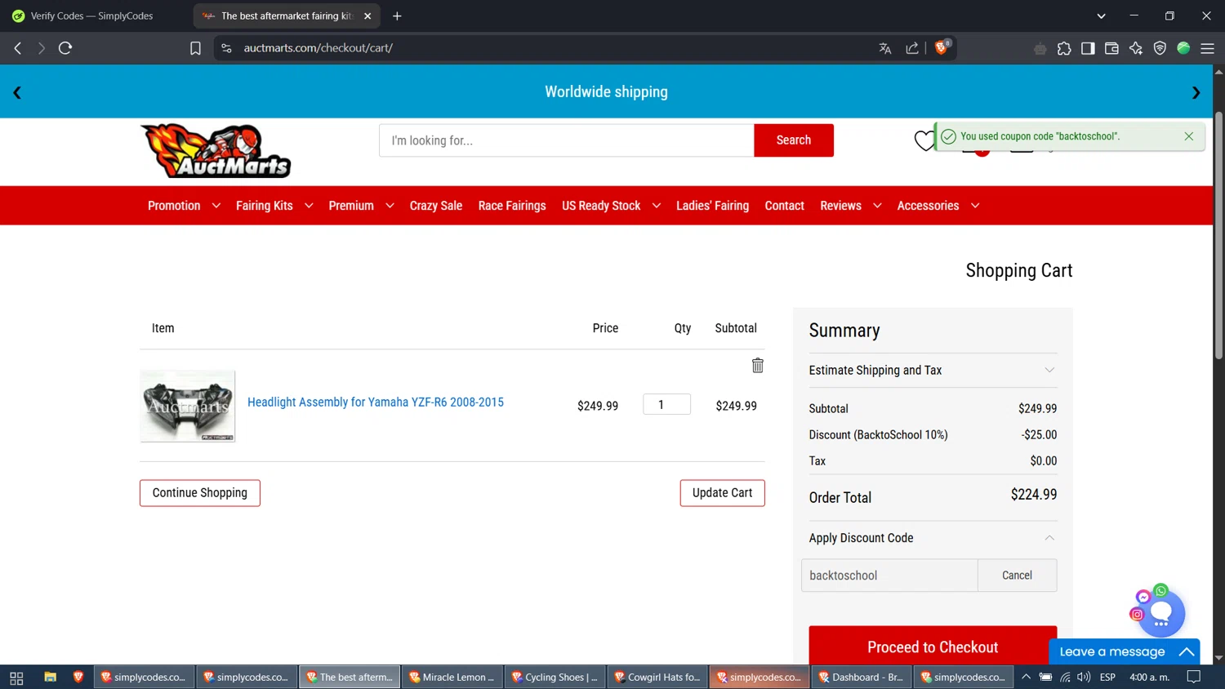
Task: Open Headlight Assembly for Yamaha YZF-R6 link
Action: (376, 402)
